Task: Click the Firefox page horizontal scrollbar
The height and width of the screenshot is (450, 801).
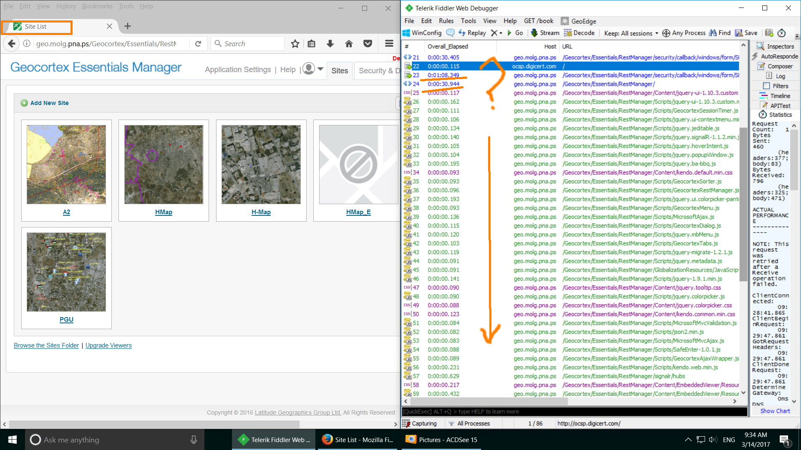Action: coord(154,424)
